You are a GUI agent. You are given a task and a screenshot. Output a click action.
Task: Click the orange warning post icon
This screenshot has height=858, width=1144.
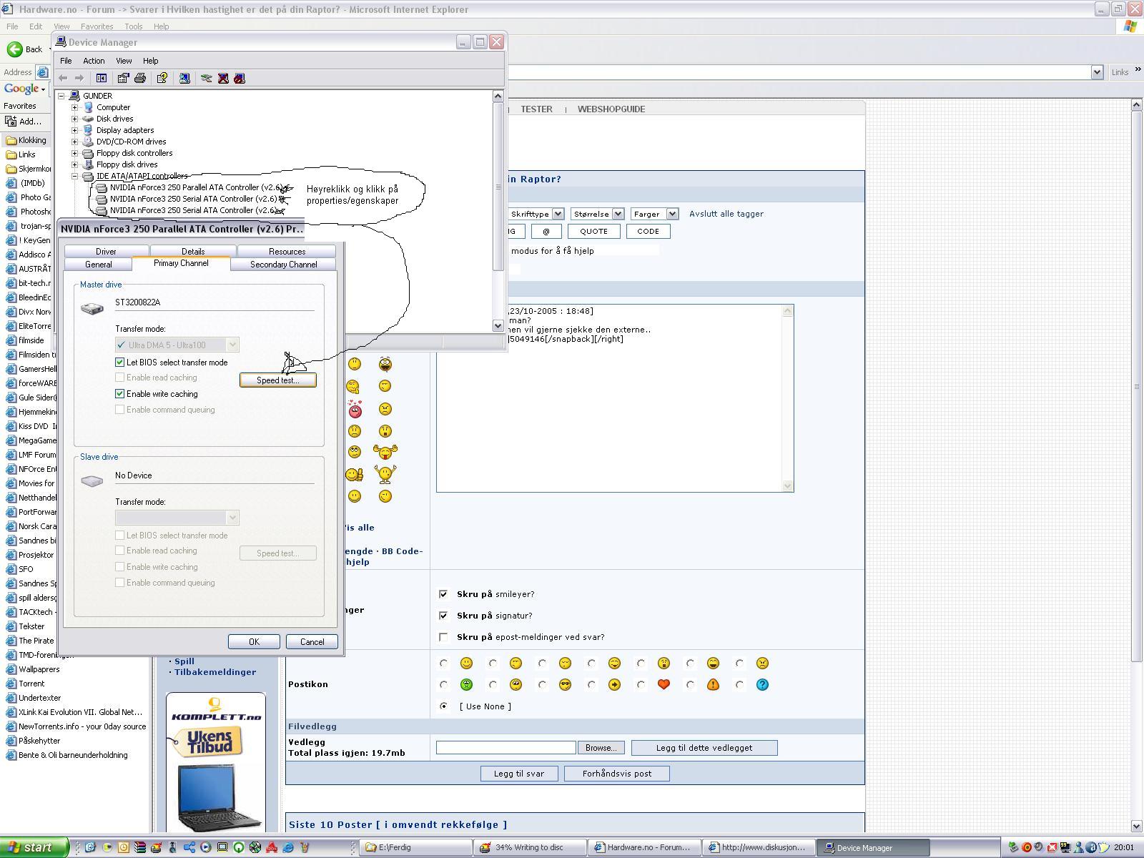coord(713,684)
